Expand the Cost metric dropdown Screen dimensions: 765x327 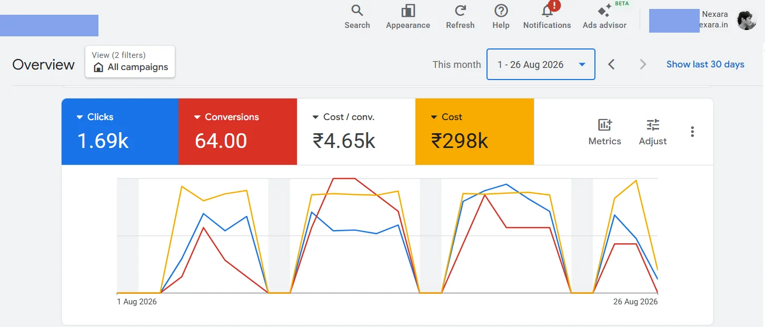click(434, 117)
